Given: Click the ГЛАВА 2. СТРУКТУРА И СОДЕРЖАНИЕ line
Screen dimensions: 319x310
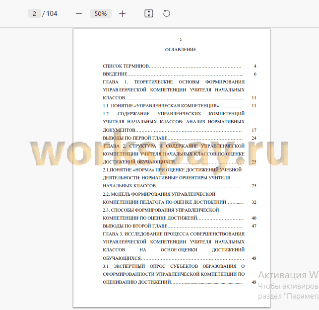Looking at the screenshot, I should click(x=174, y=146).
